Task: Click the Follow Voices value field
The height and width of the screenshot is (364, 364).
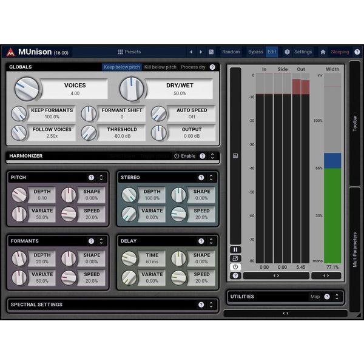Action: click(x=52, y=133)
